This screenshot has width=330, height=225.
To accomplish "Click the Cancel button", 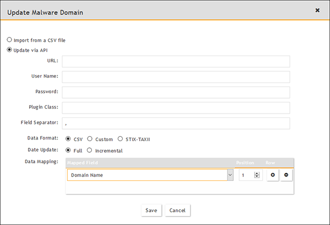I will 178,210.
